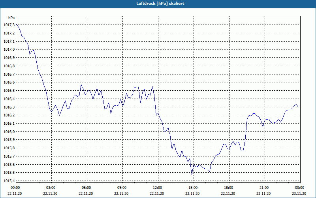The image size is (316, 198).
Task: Select the 1015,6 axis value
Action: 9,164
